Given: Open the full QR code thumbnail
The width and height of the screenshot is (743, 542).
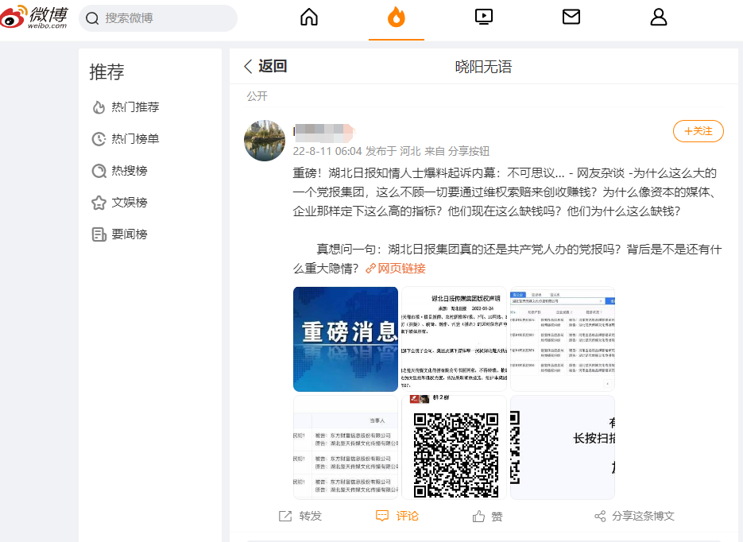Looking at the screenshot, I should pos(454,447).
